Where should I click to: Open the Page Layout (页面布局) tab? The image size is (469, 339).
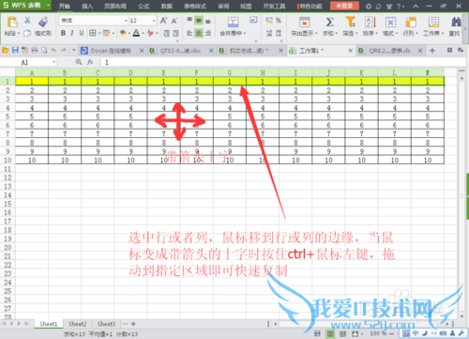pos(115,6)
